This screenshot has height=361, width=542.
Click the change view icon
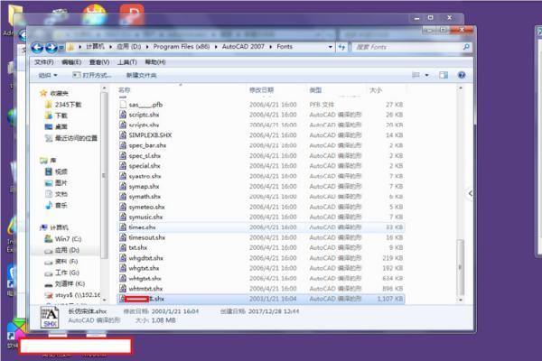tap(416, 75)
